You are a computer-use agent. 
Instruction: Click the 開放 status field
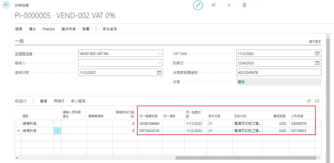click(279, 82)
